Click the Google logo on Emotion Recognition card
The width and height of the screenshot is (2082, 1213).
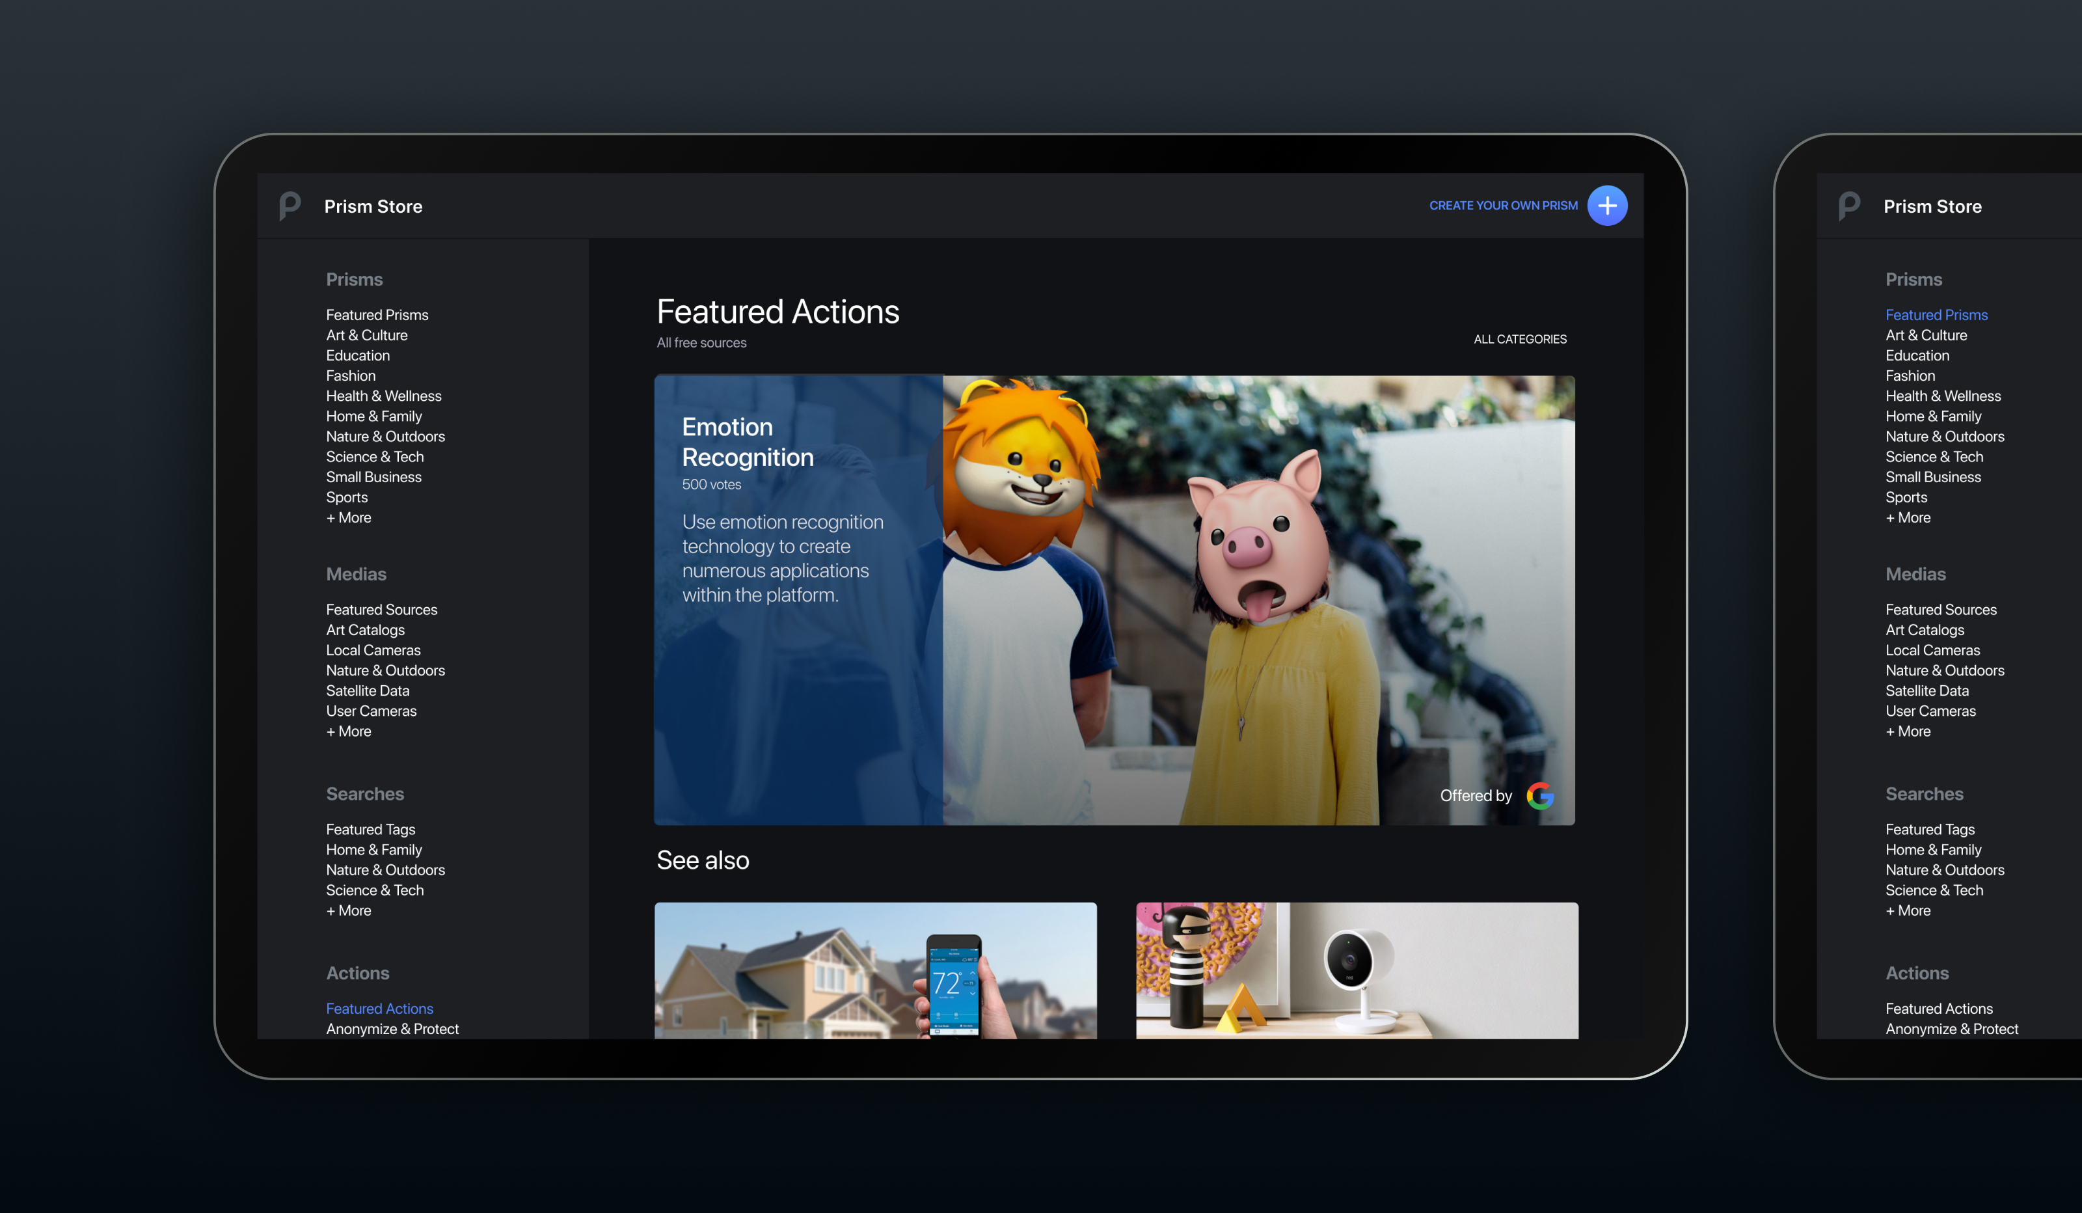[1540, 796]
